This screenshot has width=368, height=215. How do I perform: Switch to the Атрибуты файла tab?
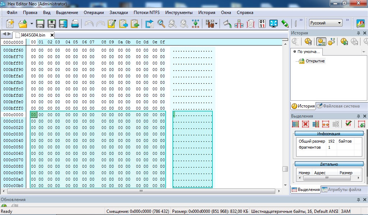(341, 190)
